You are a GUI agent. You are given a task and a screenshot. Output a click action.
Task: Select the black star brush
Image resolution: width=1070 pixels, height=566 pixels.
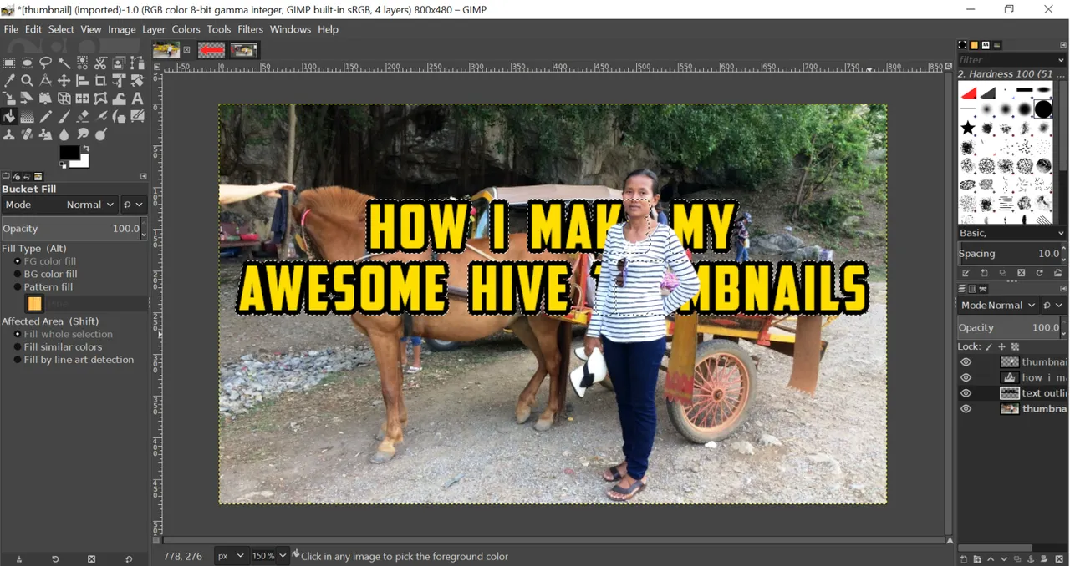tap(968, 128)
